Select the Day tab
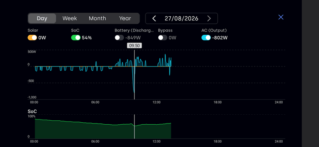Image resolution: width=319 pixels, height=147 pixels. click(x=42, y=18)
